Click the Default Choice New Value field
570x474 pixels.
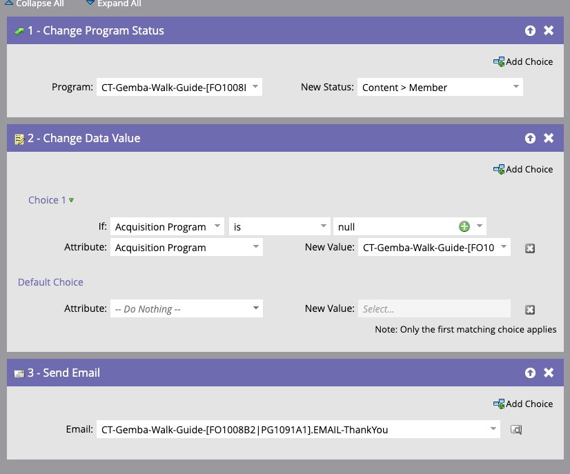coord(434,308)
